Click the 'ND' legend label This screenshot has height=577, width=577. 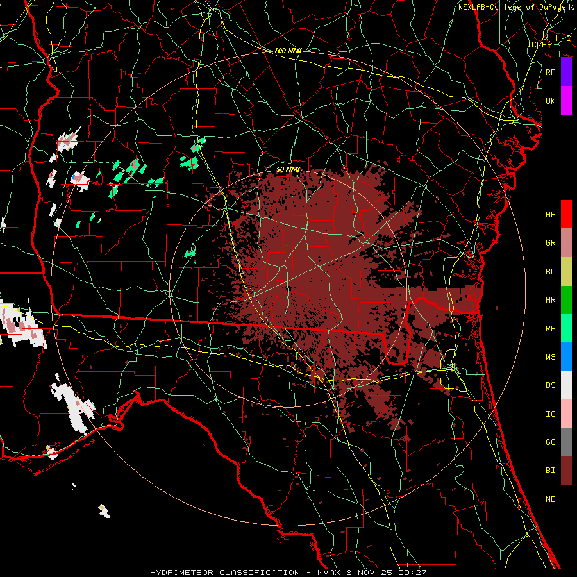tap(550, 499)
